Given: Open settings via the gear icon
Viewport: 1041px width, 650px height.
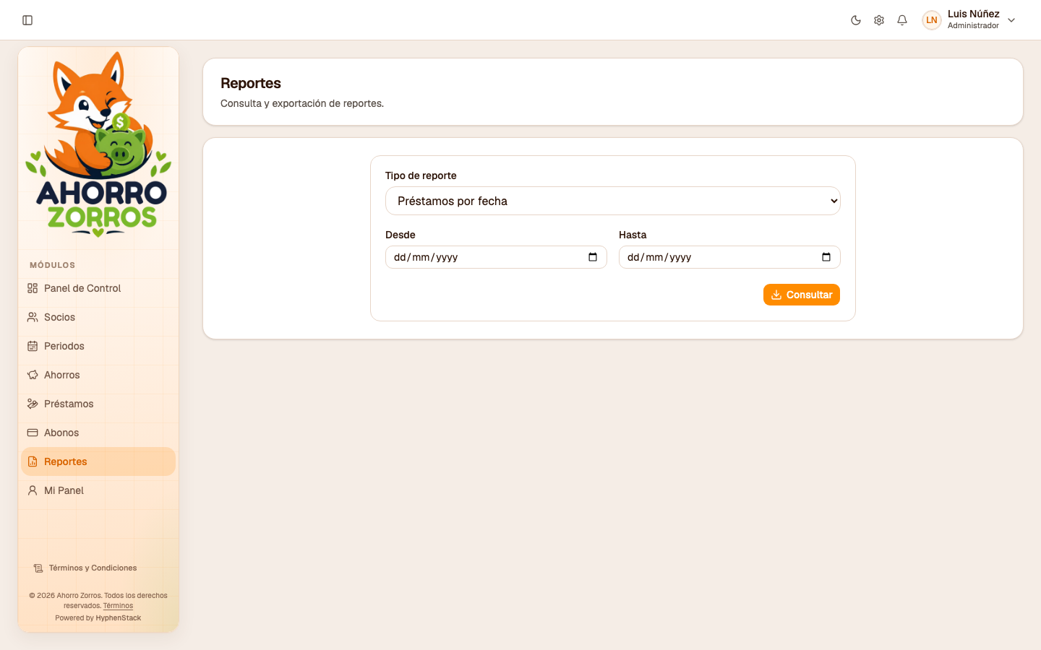Looking at the screenshot, I should (879, 20).
